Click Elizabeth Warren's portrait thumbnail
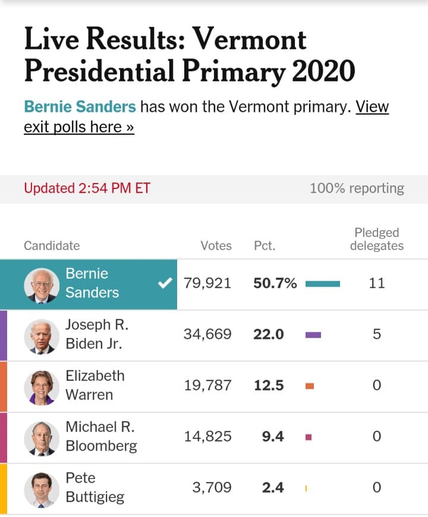The image size is (428, 517). click(42, 387)
